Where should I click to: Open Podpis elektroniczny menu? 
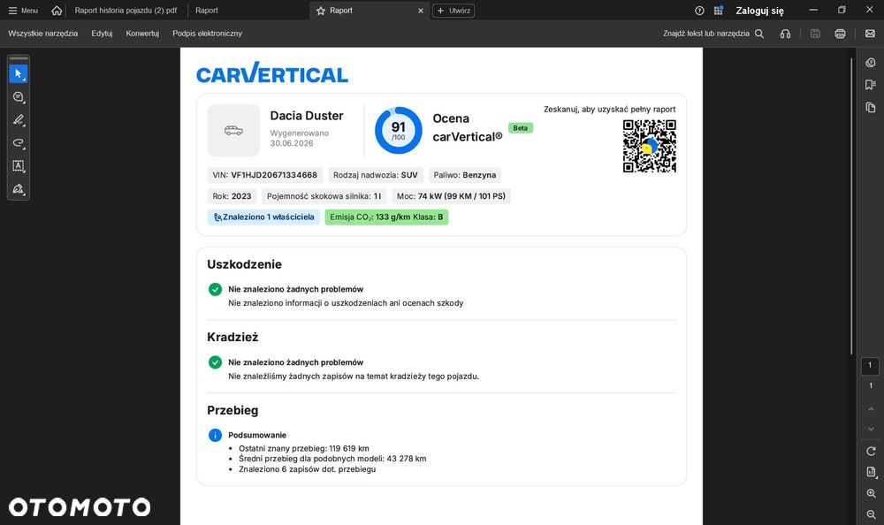(x=208, y=34)
